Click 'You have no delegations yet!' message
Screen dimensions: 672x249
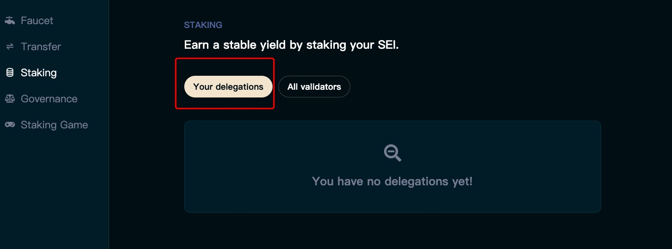(392, 181)
